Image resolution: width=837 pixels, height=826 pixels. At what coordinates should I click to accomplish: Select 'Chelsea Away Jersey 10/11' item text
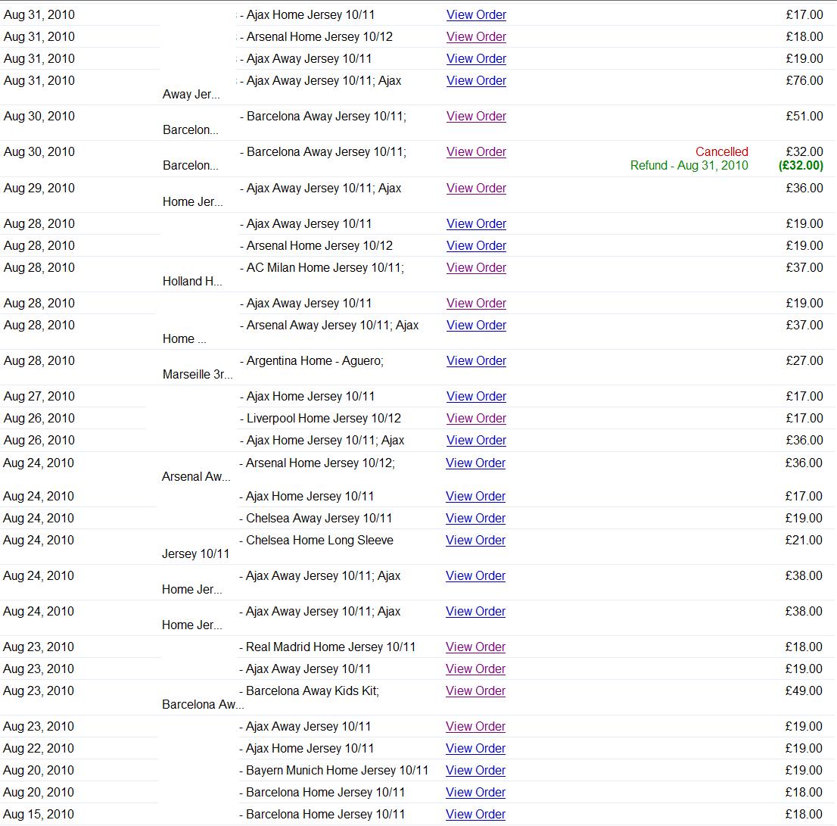point(319,519)
